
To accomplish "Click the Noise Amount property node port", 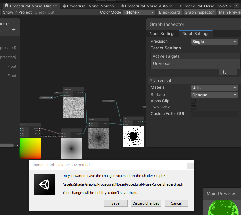I will (x=52, y=97).
